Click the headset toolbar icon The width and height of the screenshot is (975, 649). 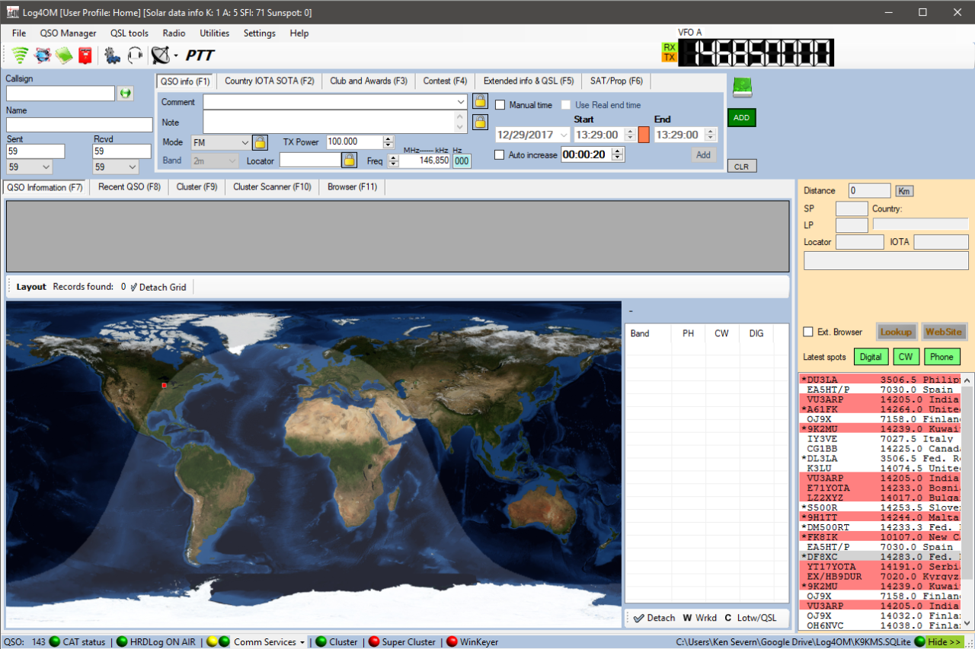pyautogui.click(x=135, y=55)
